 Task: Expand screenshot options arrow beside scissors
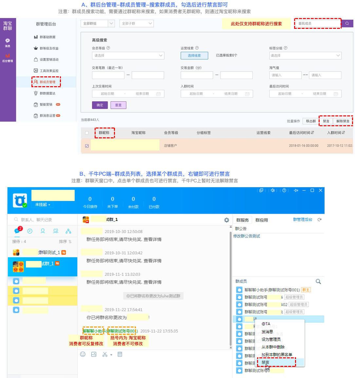(x=111, y=355)
